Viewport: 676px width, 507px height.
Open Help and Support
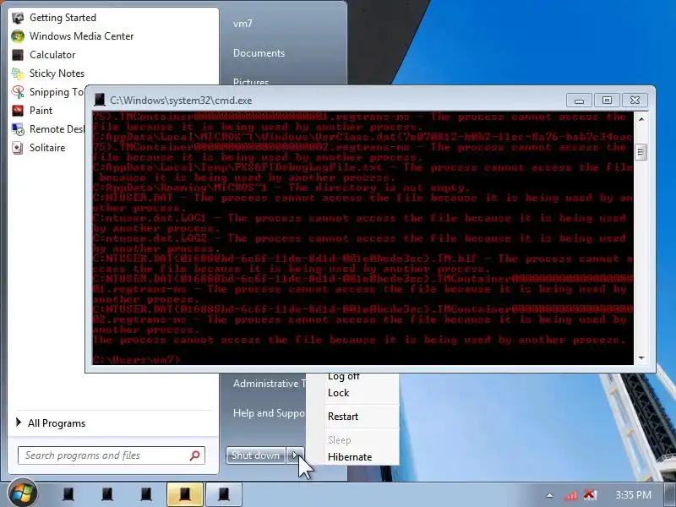(269, 413)
